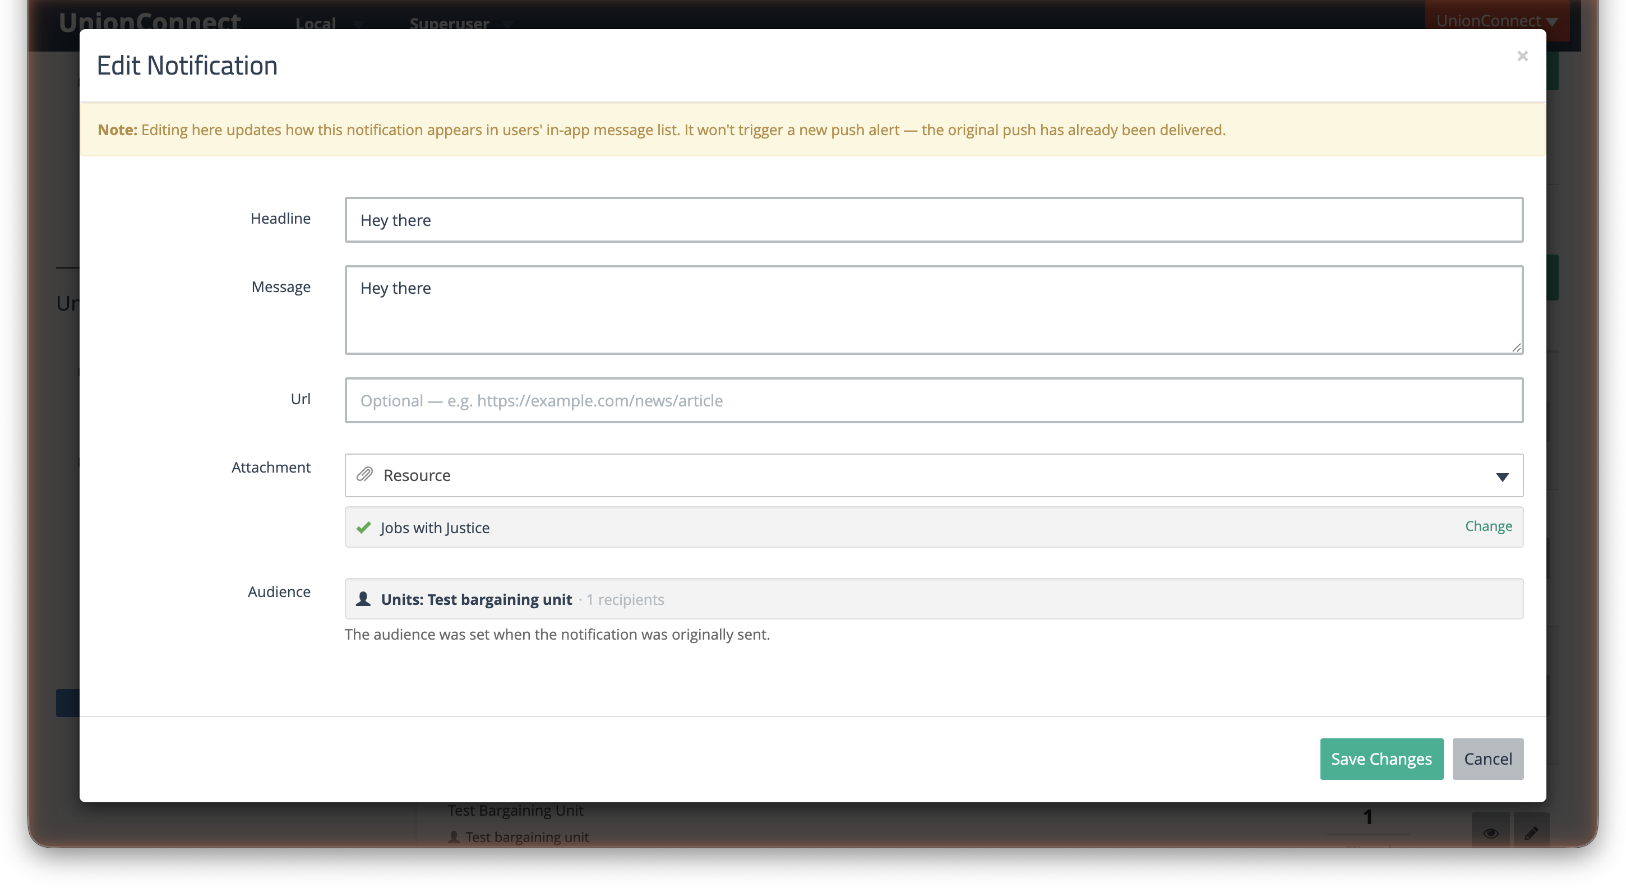
Task: Click the Jobs with Justice attachment label
Action: click(x=435, y=528)
